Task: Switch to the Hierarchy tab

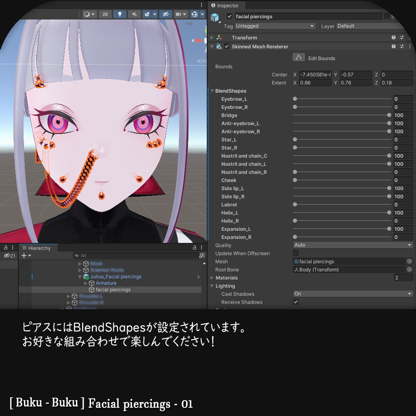Action: pyautogui.click(x=37, y=248)
